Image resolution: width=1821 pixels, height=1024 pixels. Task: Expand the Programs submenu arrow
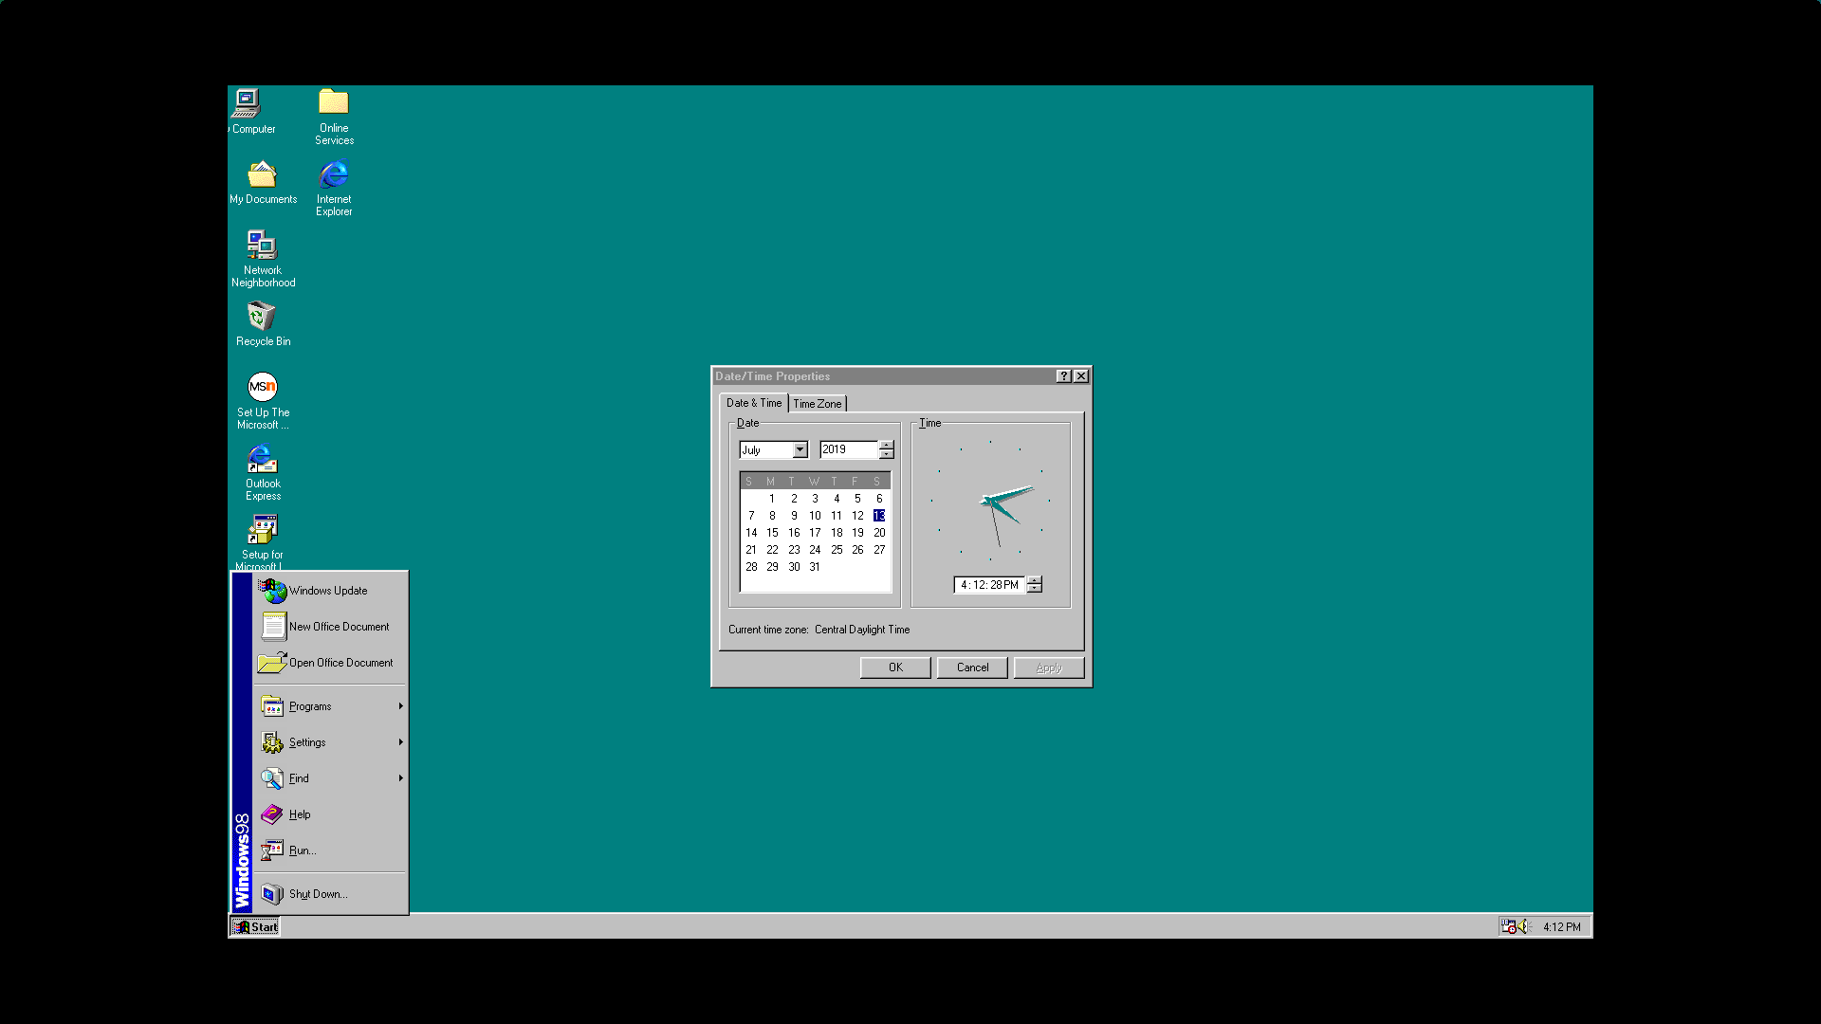(x=401, y=706)
